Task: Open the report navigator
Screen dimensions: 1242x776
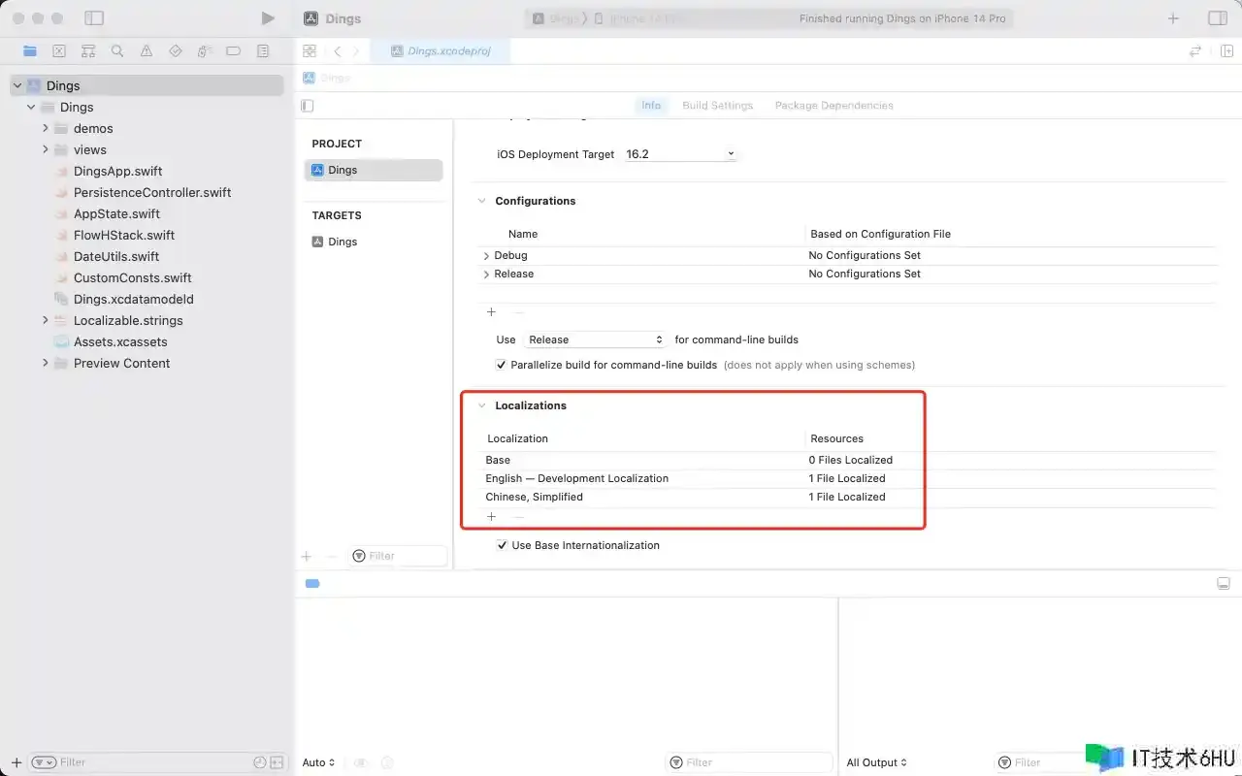Action: pyautogui.click(x=263, y=51)
